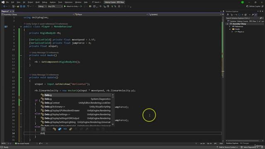Open the Debug configuration dropdown
The width and height of the screenshot is (265, 149).
point(42,7)
